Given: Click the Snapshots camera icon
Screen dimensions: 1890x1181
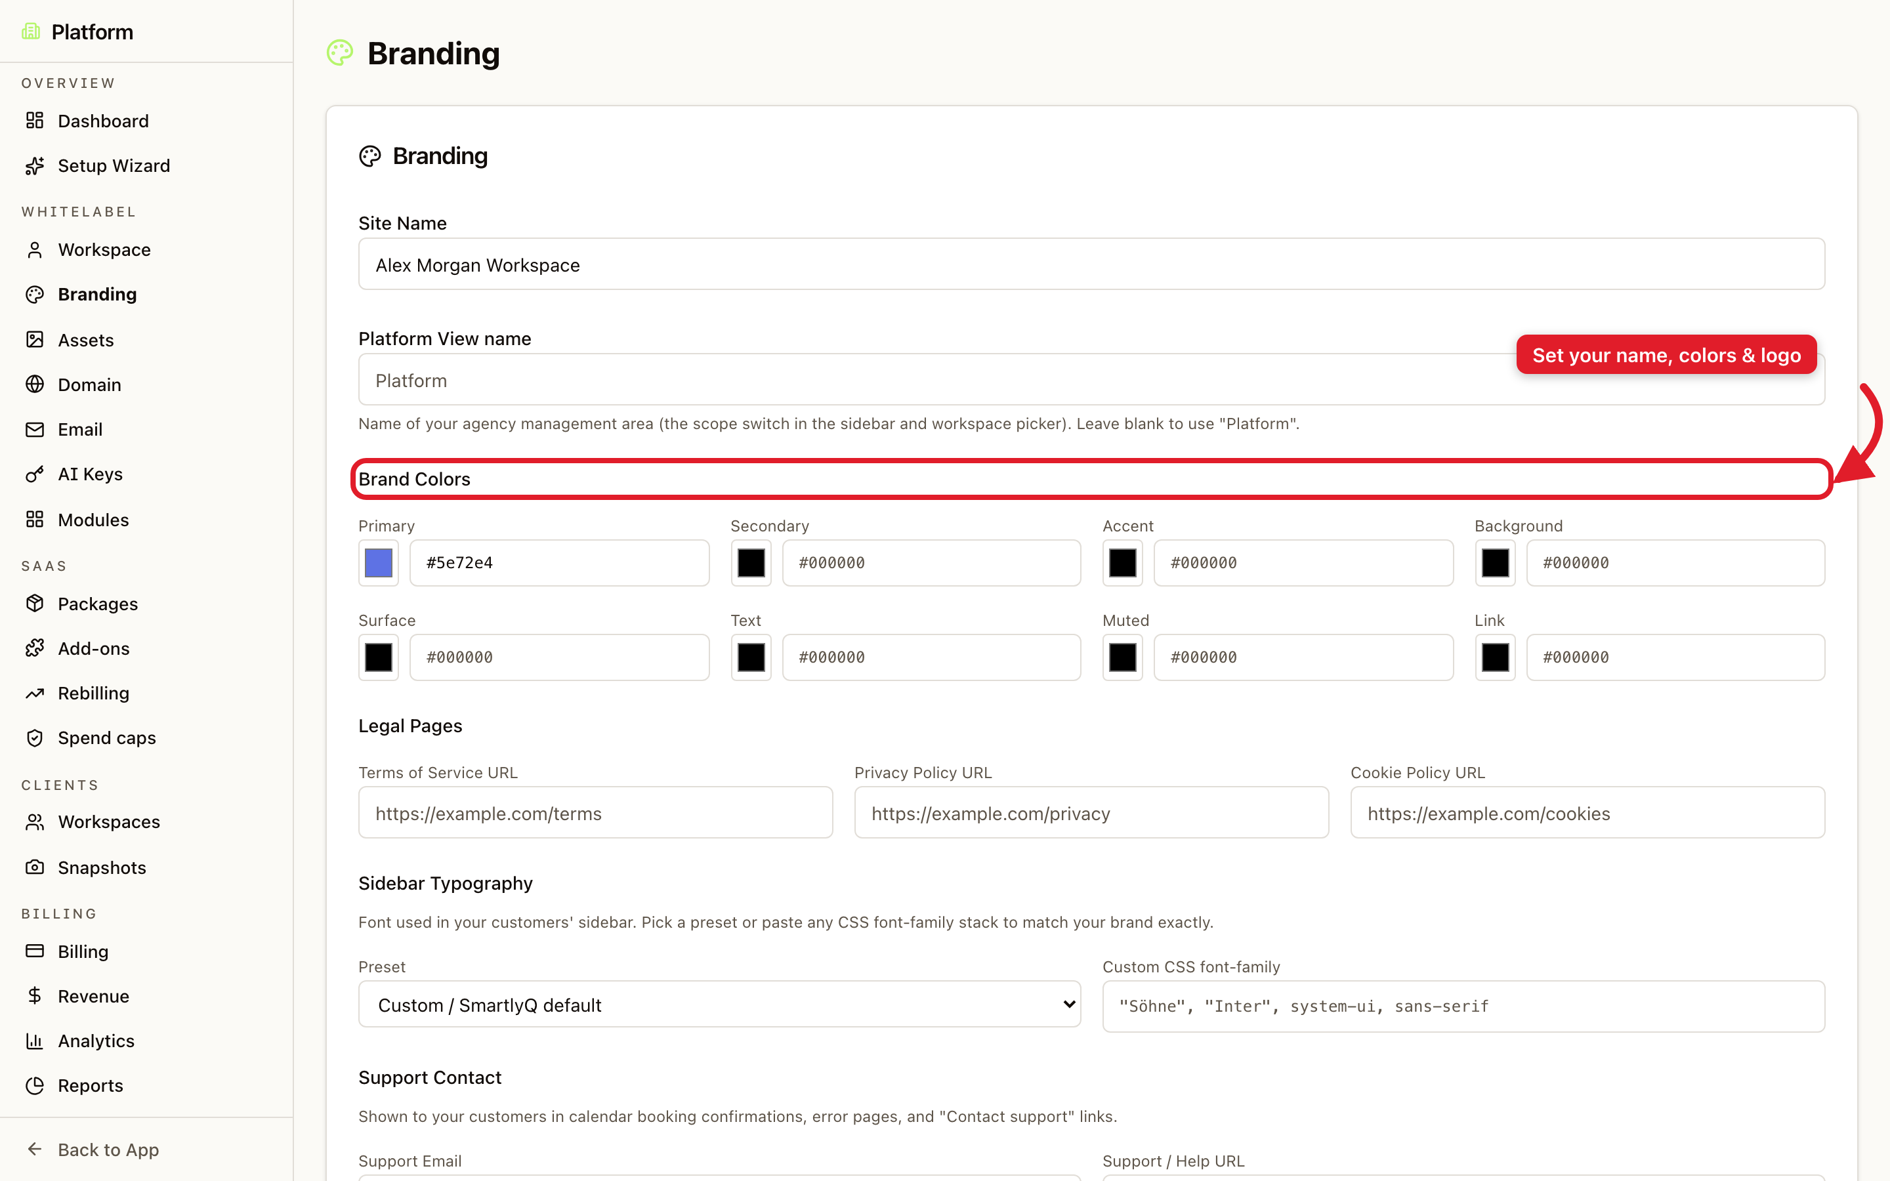Looking at the screenshot, I should tap(34, 867).
